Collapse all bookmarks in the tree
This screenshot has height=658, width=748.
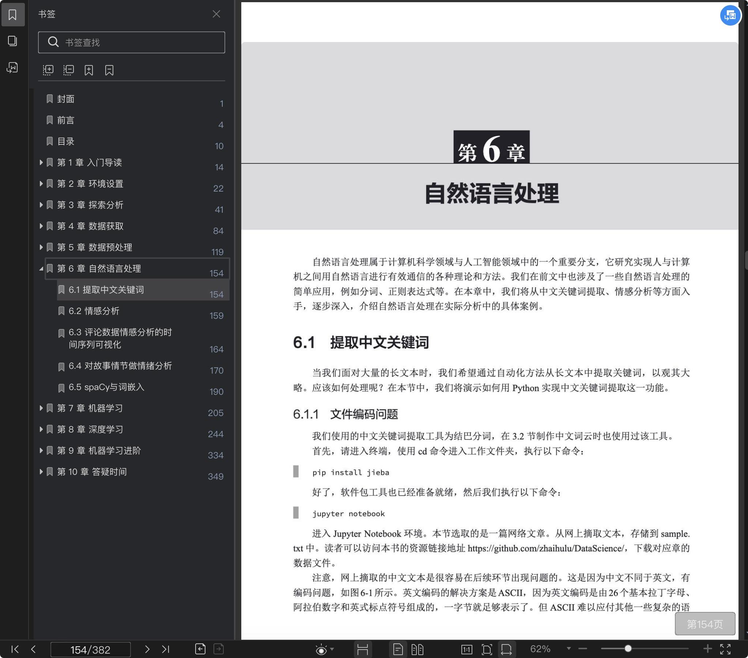68,70
